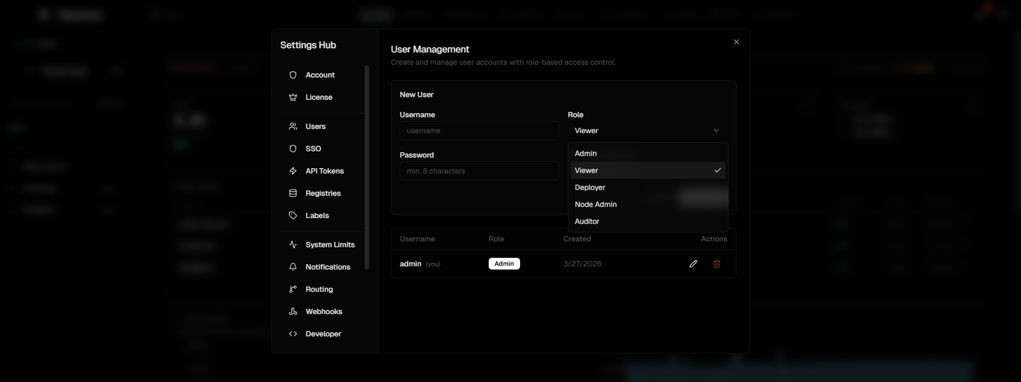The image size is (1021, 382).
Task: Select Viewer role option in list
Action: 648,170
